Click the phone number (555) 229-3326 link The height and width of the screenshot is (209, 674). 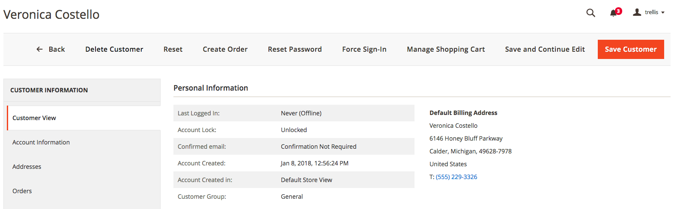pyautogui.click(x=456, y=177)
